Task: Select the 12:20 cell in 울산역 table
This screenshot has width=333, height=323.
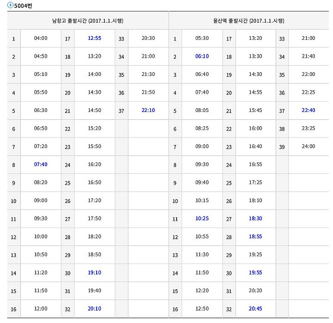Action: click(x=202, y=291)
